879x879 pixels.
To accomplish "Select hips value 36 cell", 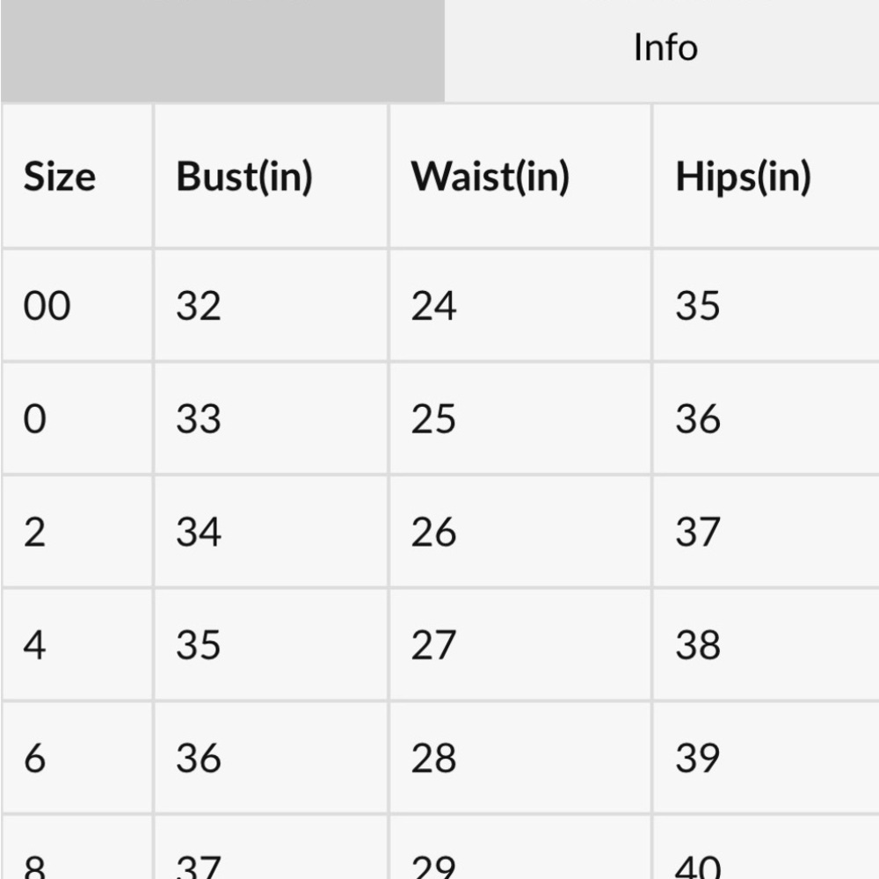I will (x=766, y=418).
